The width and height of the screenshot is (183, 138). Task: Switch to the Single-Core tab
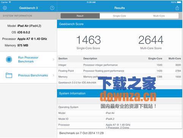pyautogui.click(x=119, y=16)
